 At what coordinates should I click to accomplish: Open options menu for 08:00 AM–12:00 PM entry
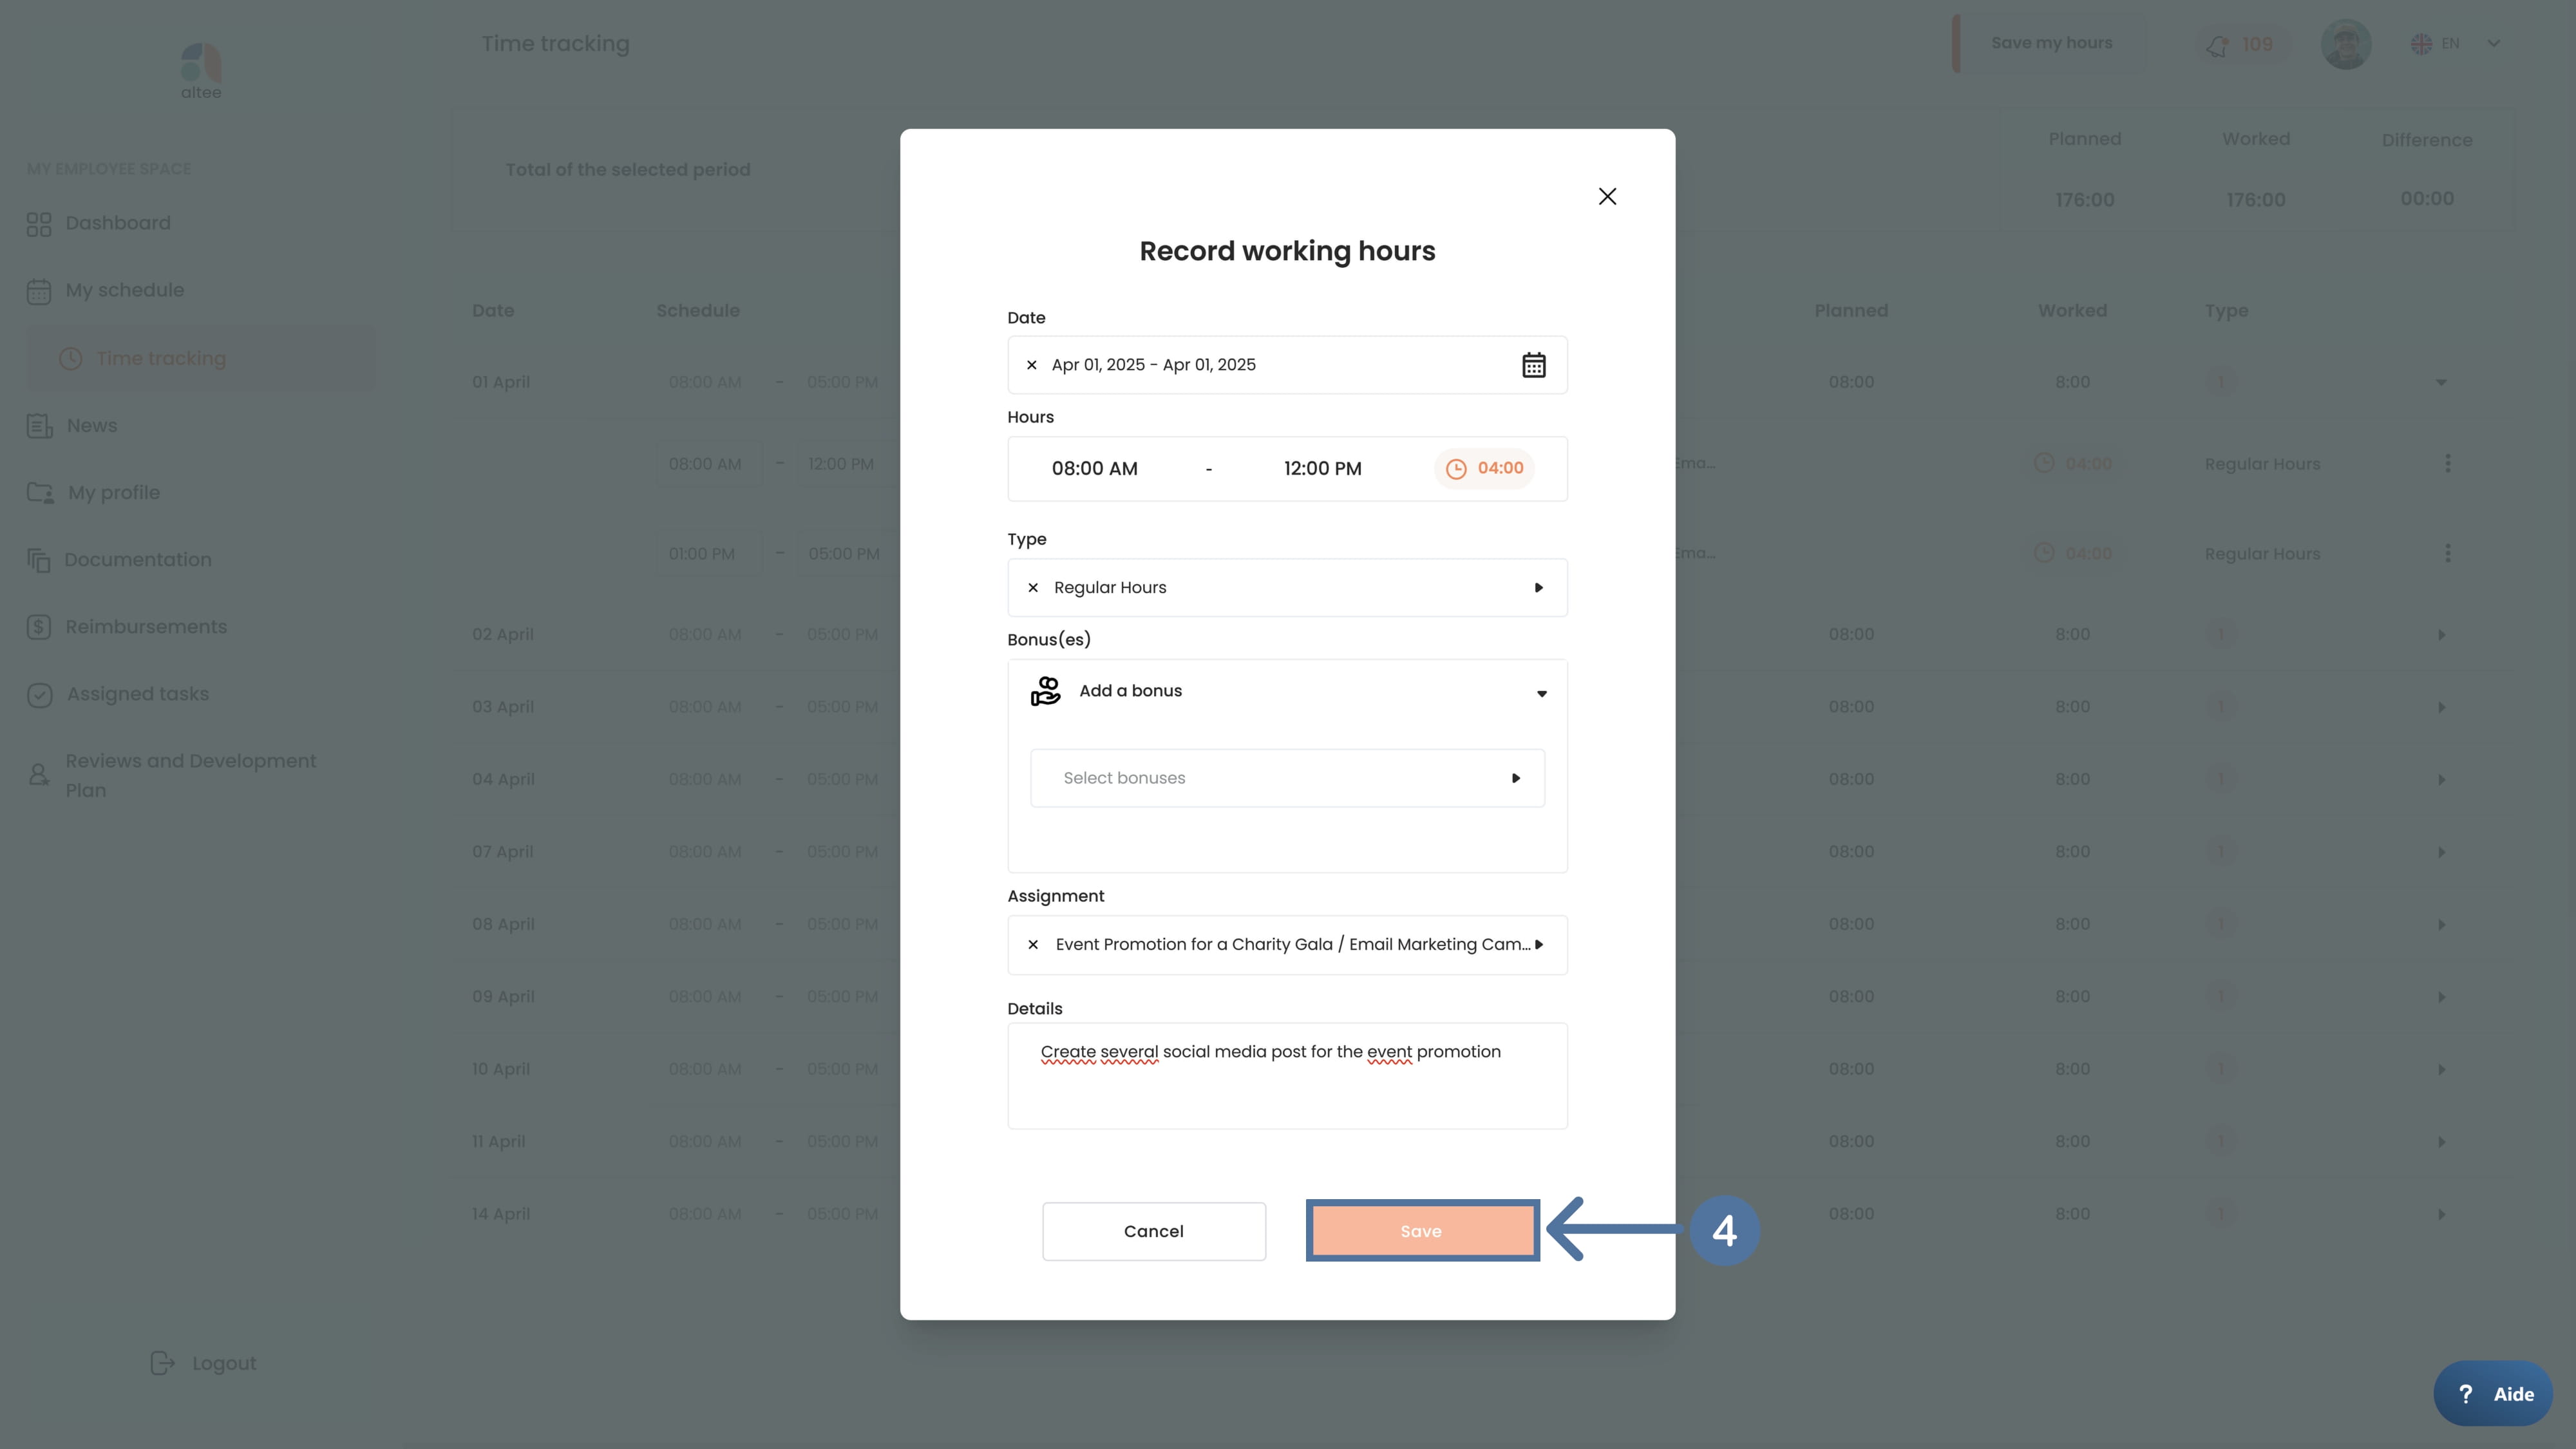pos(2447,464)
